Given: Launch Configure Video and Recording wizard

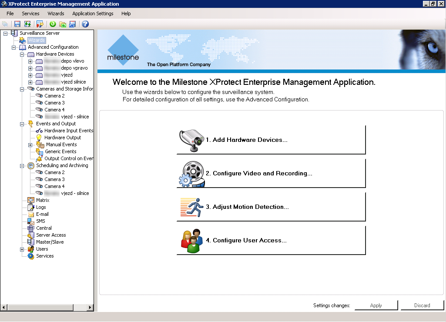Looking at the screenshot, I should coord(271,174).
